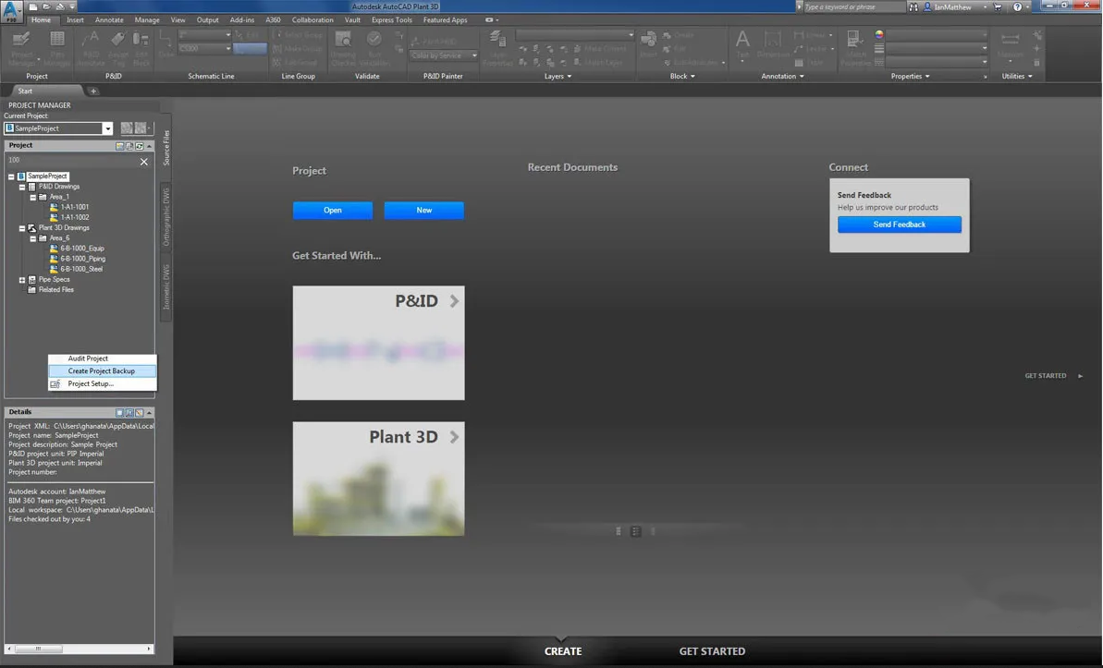The height and width of the screenshot is (668, 1103).
Task: Click the New project button
Action: pyautogui.click(x=424, y=211)
